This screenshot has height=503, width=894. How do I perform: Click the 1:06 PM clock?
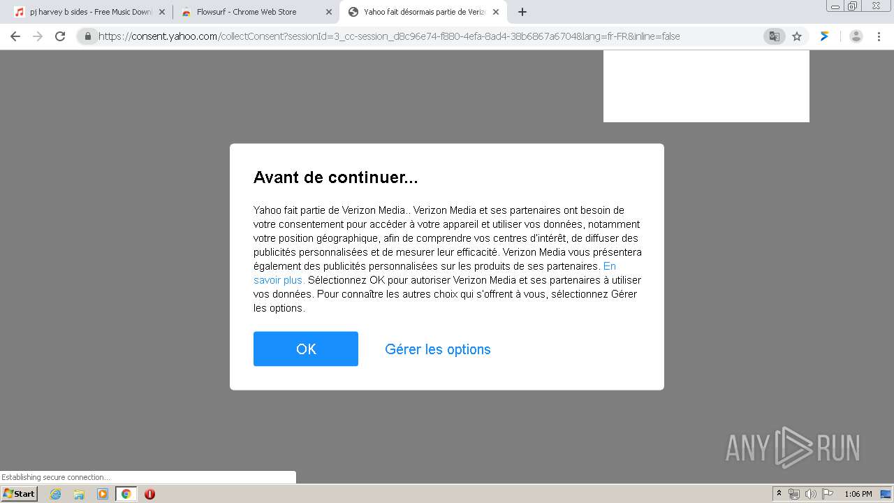pos(858,494)
